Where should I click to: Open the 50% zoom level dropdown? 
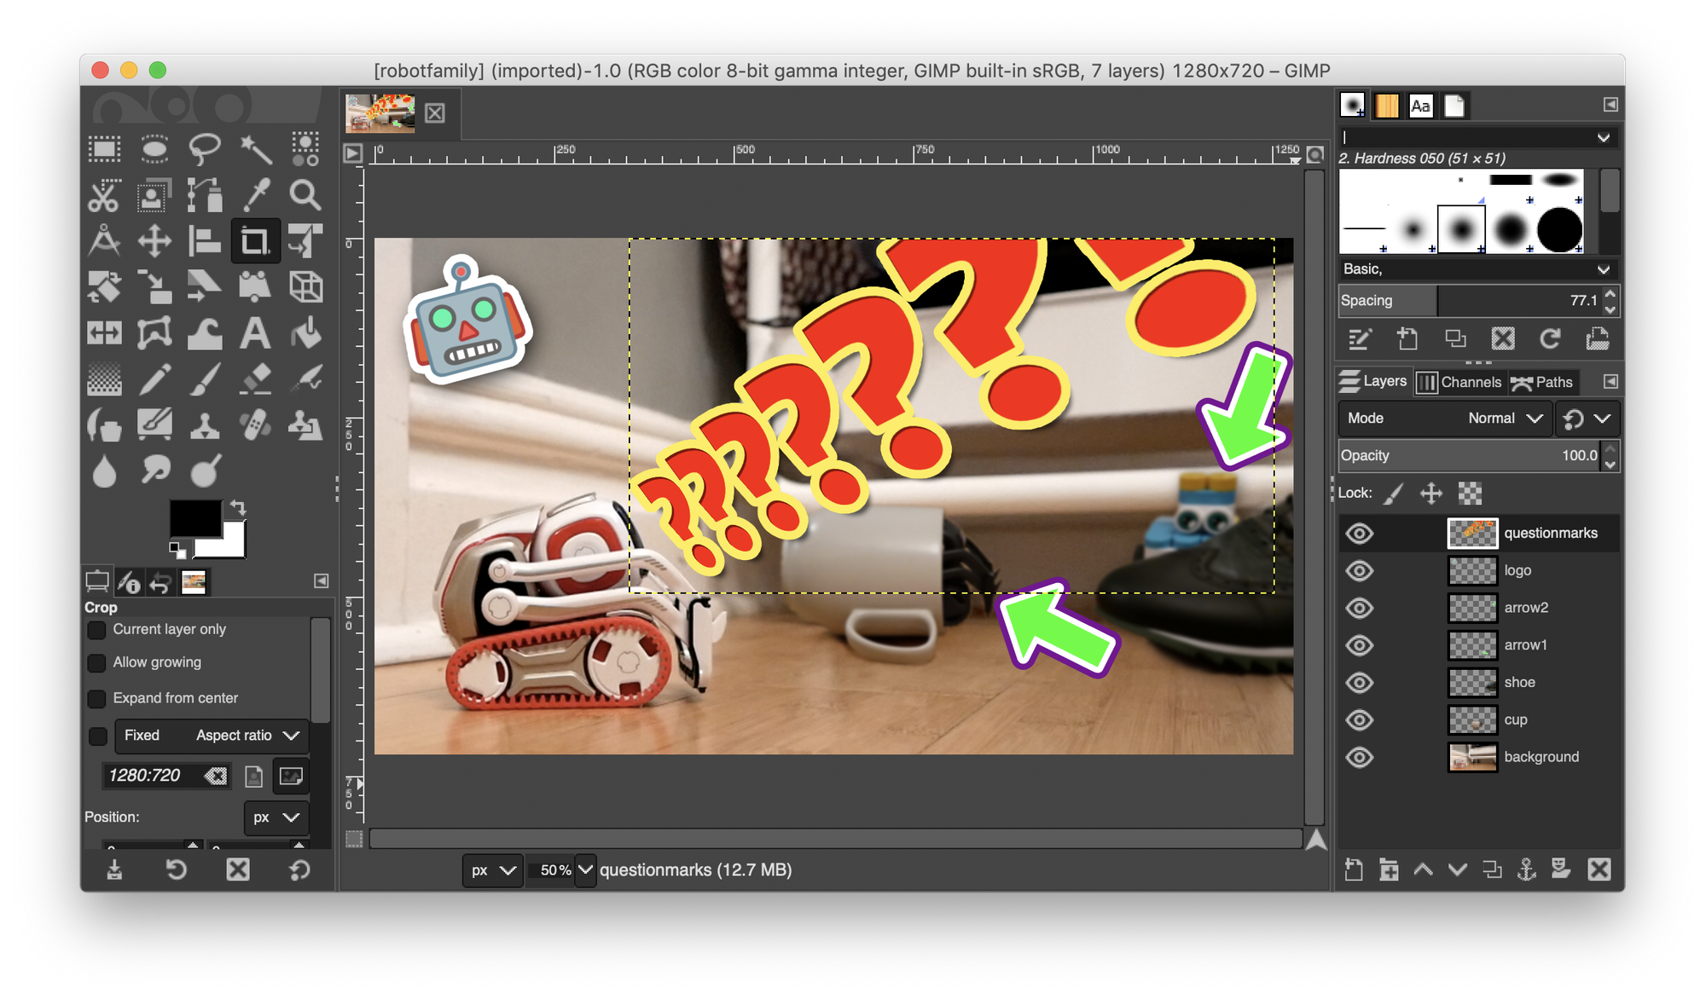(585, 870)
